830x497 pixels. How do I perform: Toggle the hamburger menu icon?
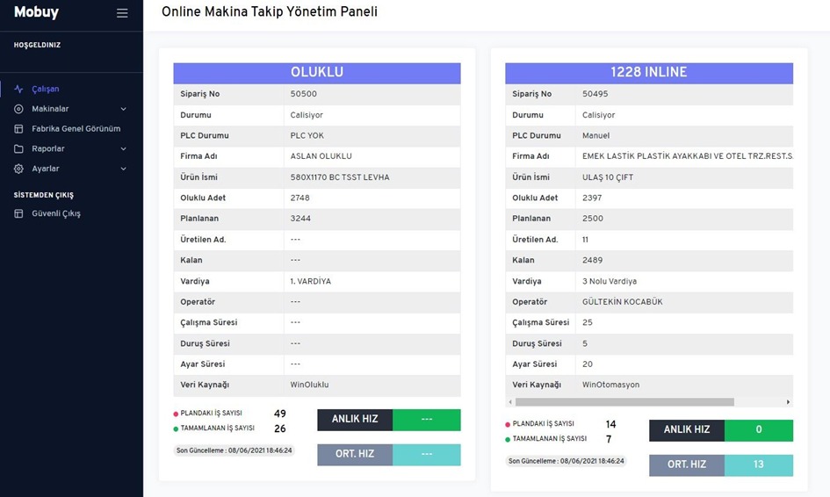coord(122,13)
